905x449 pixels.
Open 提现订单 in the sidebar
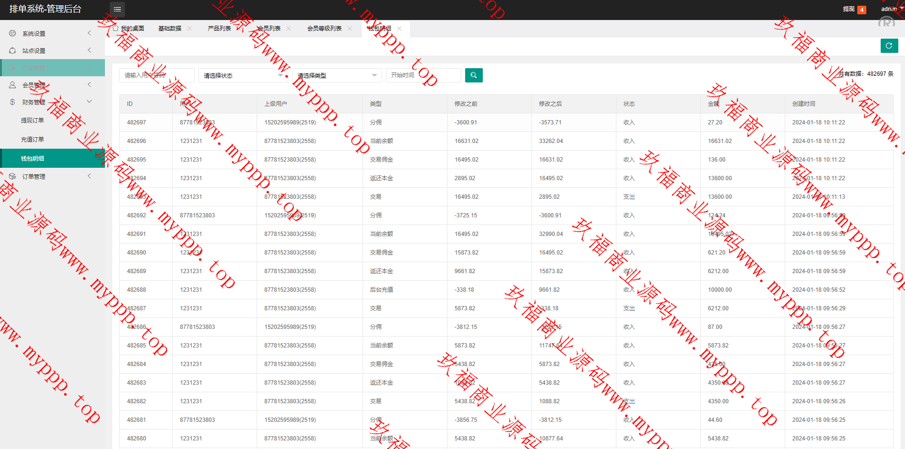pos(32,121)
